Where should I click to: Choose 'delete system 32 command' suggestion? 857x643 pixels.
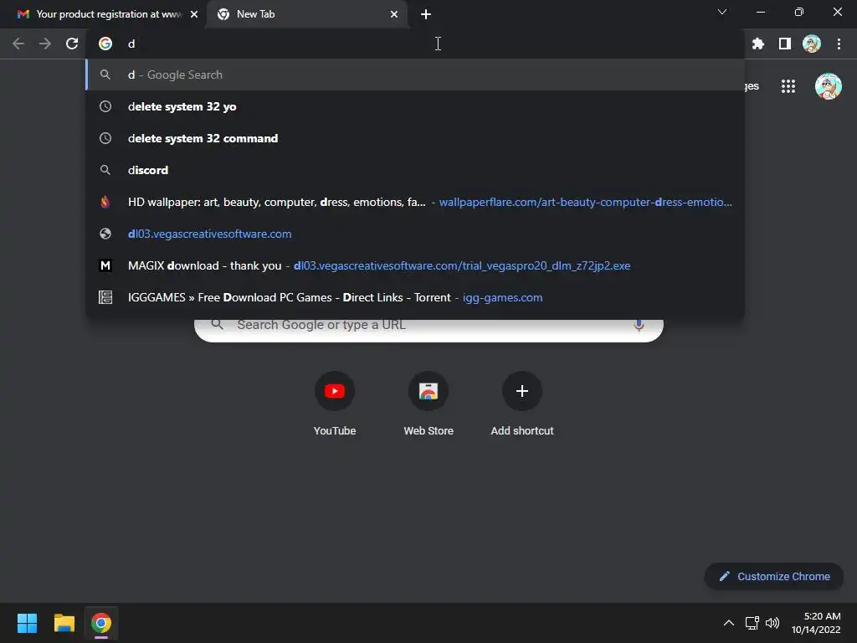(x=415, y=138)
